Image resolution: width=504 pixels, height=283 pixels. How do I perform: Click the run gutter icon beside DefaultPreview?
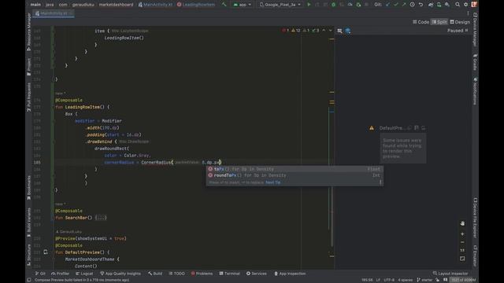pyautogui.click(x=46, y=252)
